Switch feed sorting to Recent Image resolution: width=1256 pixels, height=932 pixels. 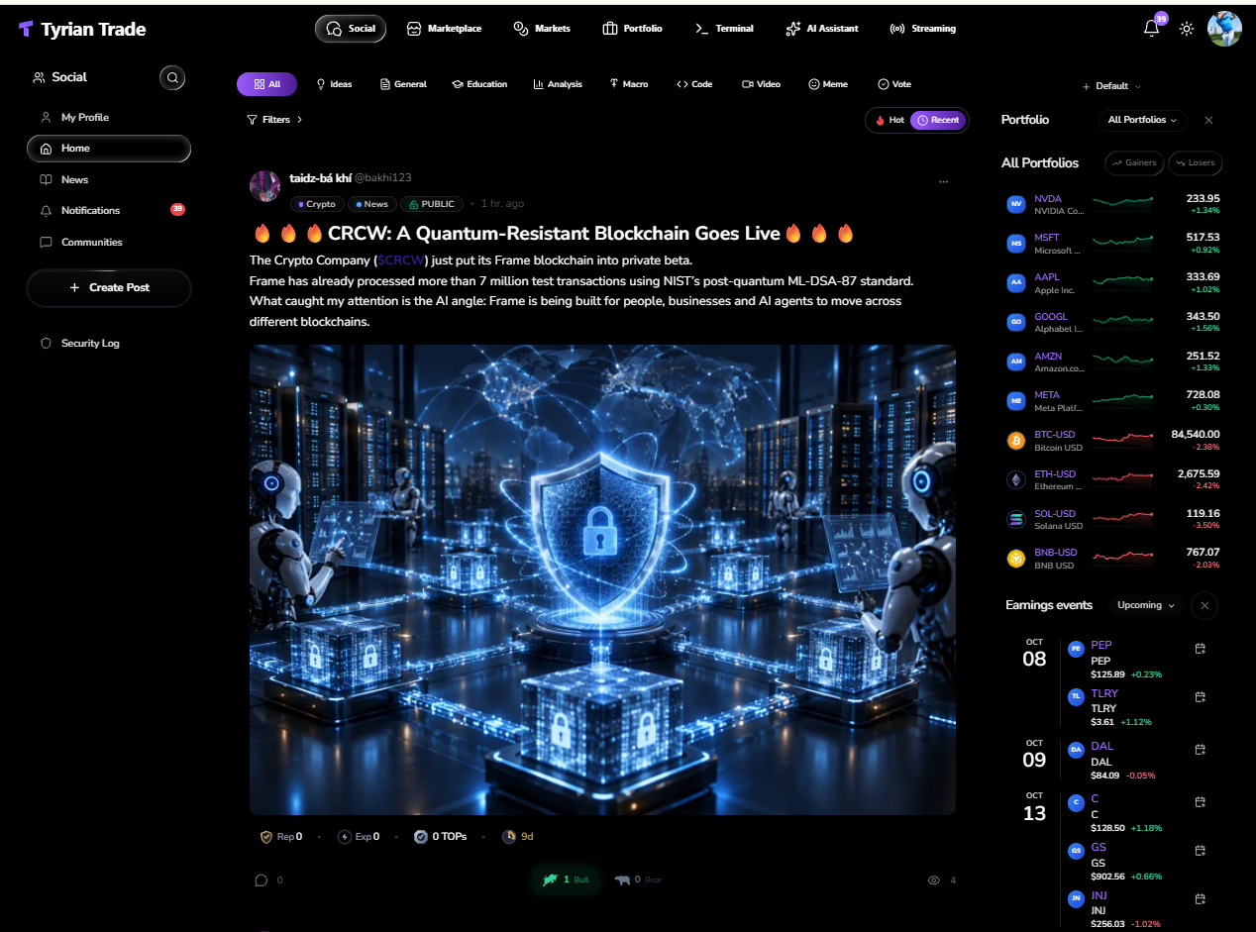pyautogui.click(x=937, y=120)
